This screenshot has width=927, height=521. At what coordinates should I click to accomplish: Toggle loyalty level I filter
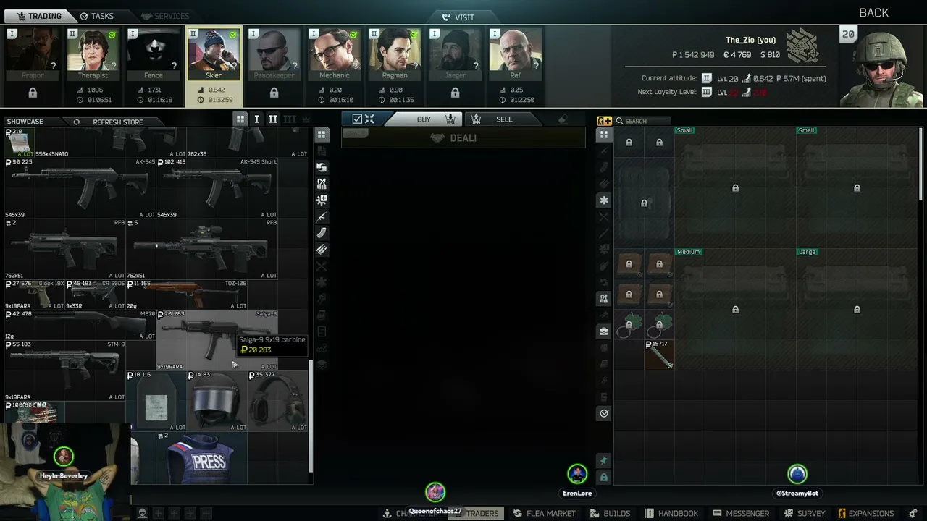[256, 119]
